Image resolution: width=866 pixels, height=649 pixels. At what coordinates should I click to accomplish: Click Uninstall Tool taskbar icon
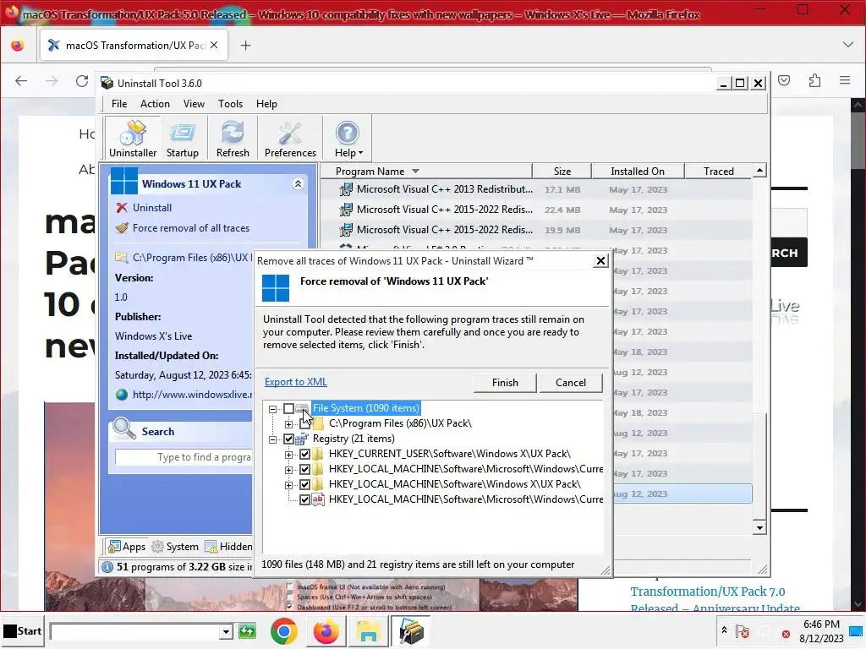[x=410, y=631]
